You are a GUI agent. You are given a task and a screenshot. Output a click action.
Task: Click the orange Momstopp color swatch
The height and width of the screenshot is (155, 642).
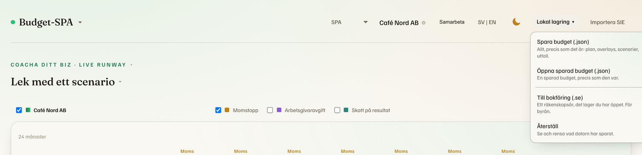click(x=227, y=110)
